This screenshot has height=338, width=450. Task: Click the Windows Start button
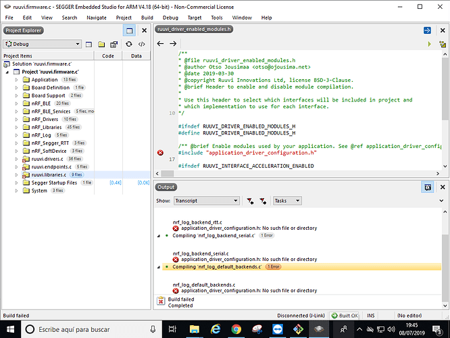click(x=10, y=329)
